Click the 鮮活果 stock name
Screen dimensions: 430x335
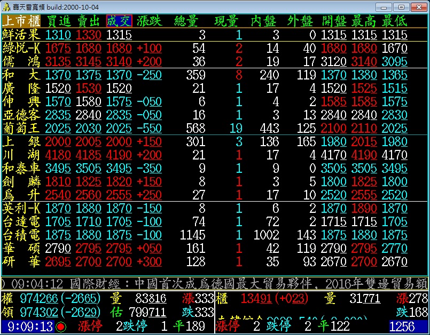pos(22,35)
